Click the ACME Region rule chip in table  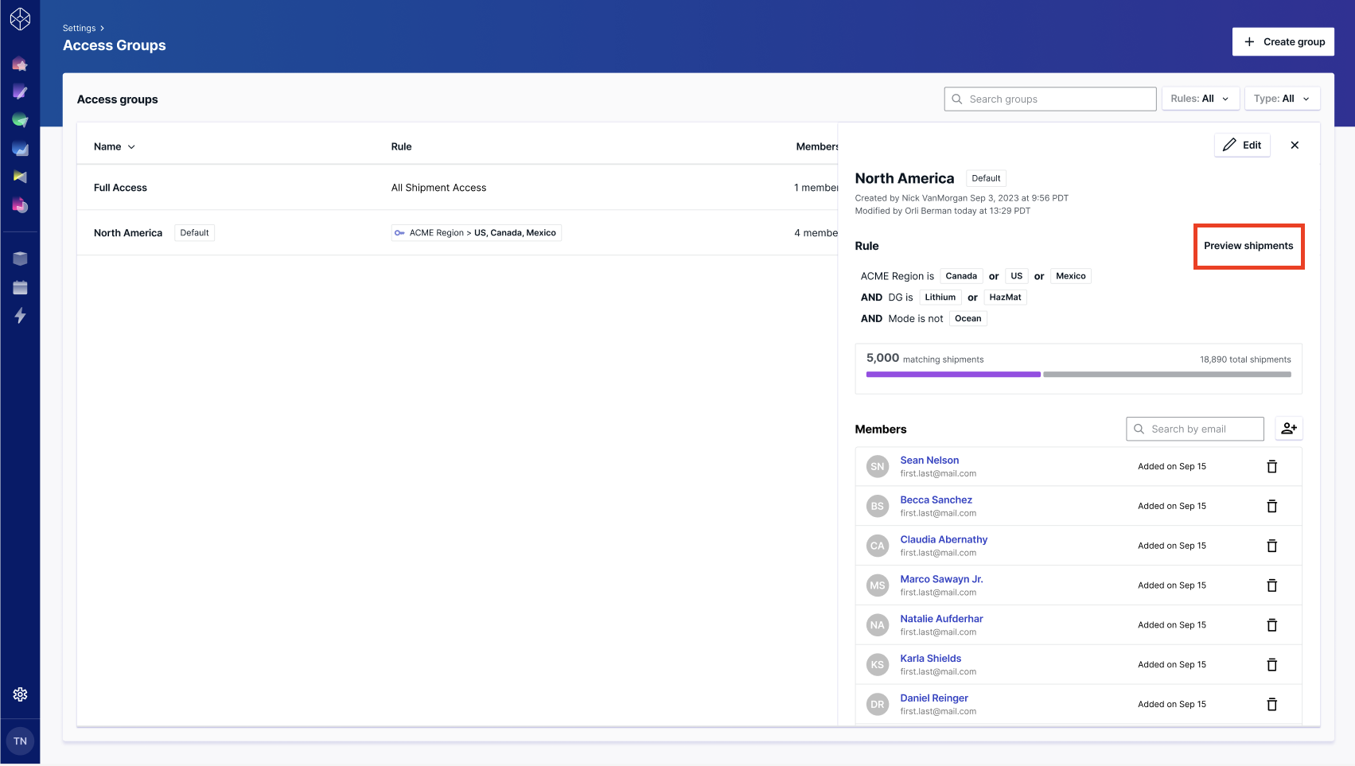476,233
